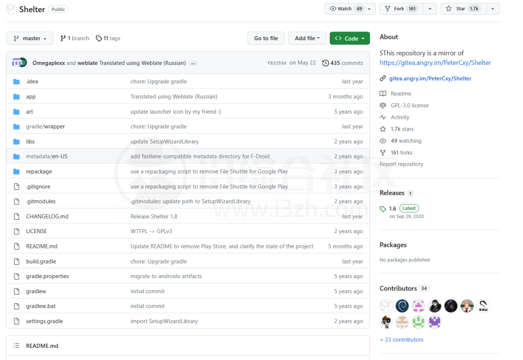The height and width of the screenshot is (360, 523).
Task: Click the weblate author link
Action: (x=87, y=63)
